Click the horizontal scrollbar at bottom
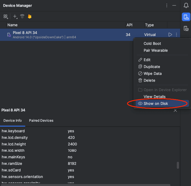The image size is (191, 186). 86,185
